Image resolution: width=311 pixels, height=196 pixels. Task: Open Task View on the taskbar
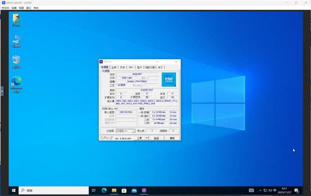[x=94, y=190]
